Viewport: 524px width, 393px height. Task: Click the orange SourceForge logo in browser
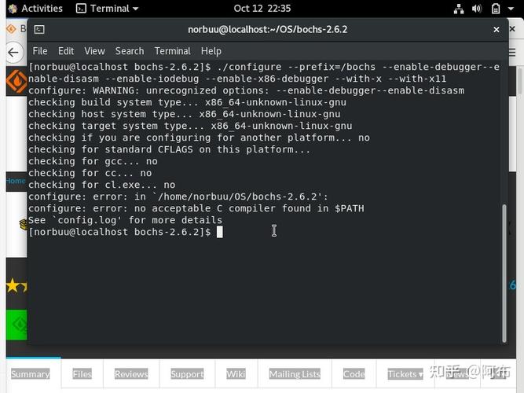(x=16, y=81)
